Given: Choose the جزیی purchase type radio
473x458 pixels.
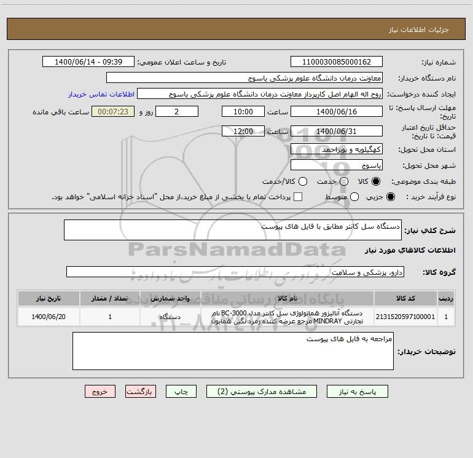Looking at the screenshot, I should point(390,197).
